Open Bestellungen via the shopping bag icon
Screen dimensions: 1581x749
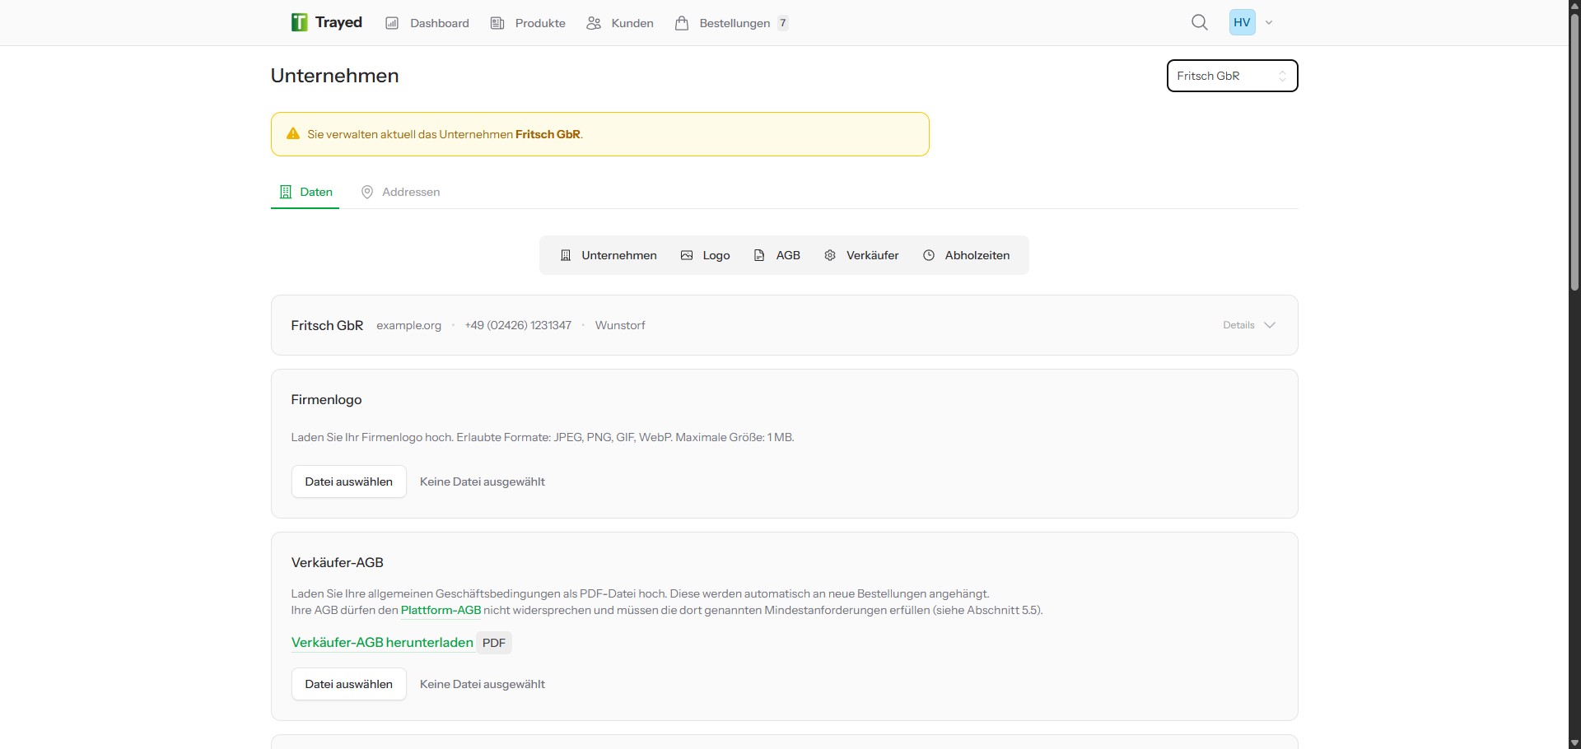pyautogui.click(x=683, y=22)
